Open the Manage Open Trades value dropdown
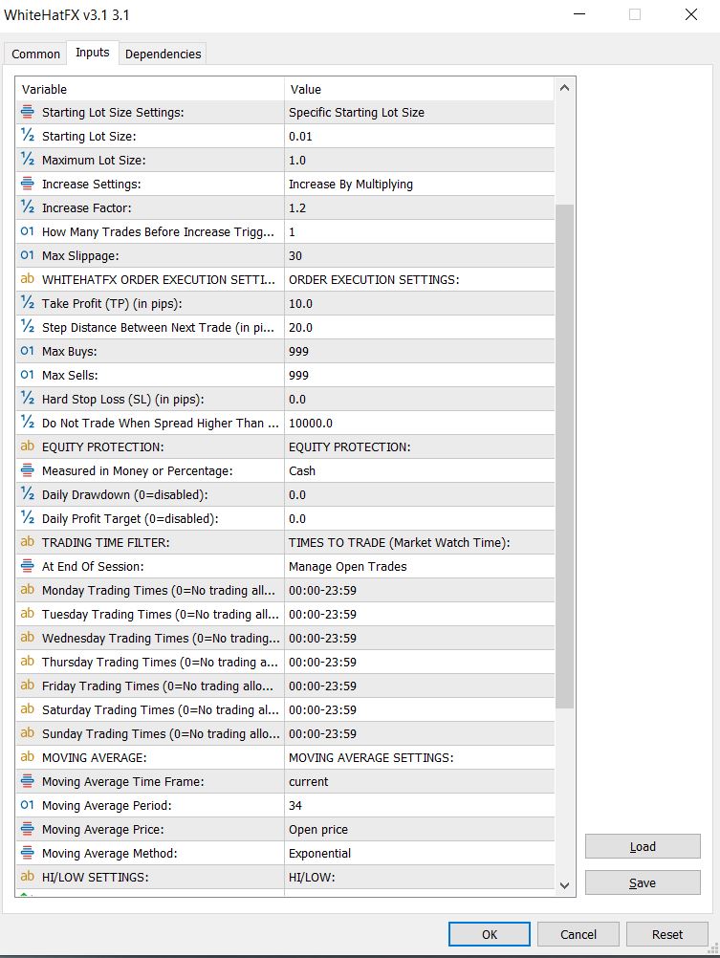 click(x=420, y=566)
